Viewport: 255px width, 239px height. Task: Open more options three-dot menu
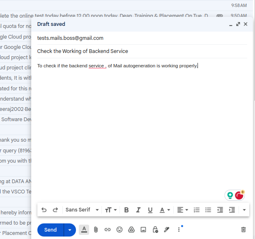coord(179,230)
